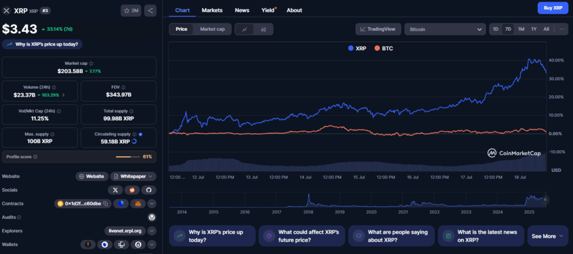Click the verified badge next to Circulating supply
The width and height of the screenshot is (573, 254).
(x=140, y=134)
